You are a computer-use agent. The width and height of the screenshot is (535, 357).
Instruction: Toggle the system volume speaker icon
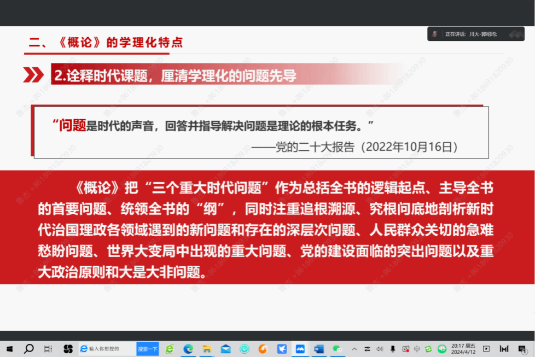coord(380,349)
